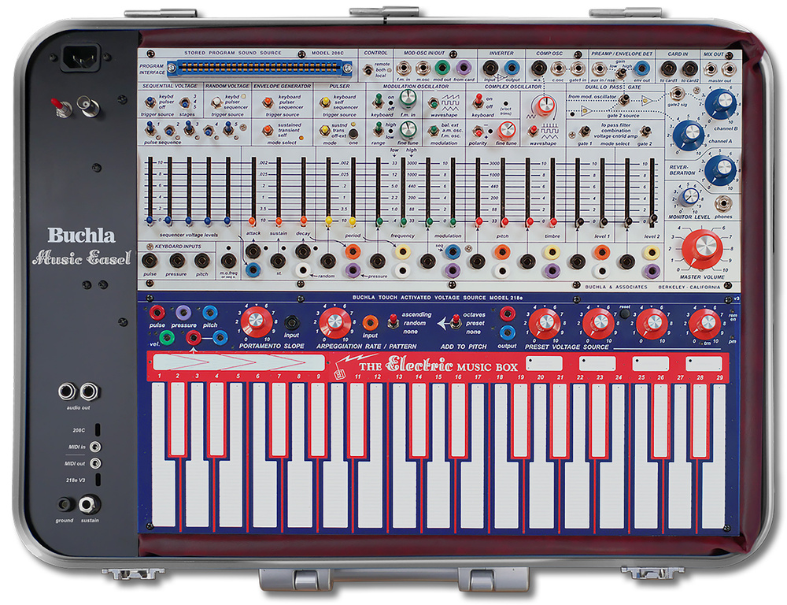Flip complex oscillator polarity switch
The height and width of the screenshot is (605, 787).
(x=478, y=132)
